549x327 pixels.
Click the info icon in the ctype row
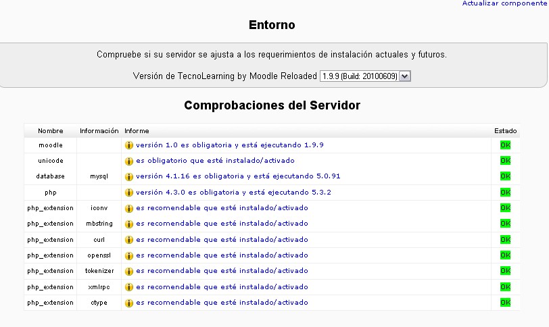[129, 303]
